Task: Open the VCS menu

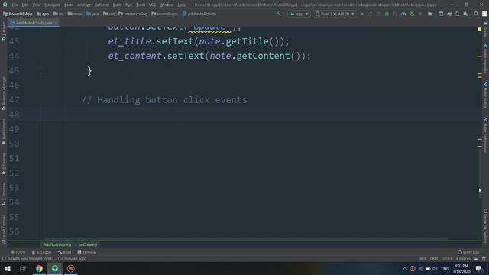Action: pos(152,5)
